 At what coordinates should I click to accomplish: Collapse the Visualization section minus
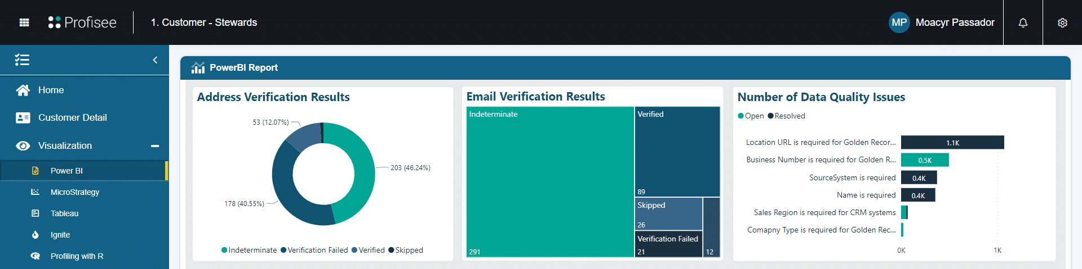155,146
